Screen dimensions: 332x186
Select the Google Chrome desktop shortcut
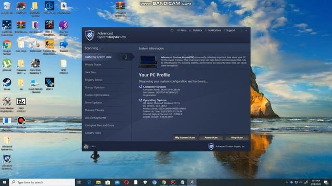point(7,47)
